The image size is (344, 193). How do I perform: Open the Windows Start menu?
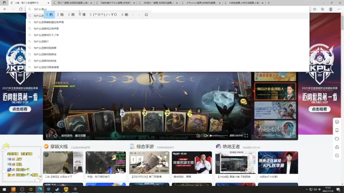pos(4,189)
